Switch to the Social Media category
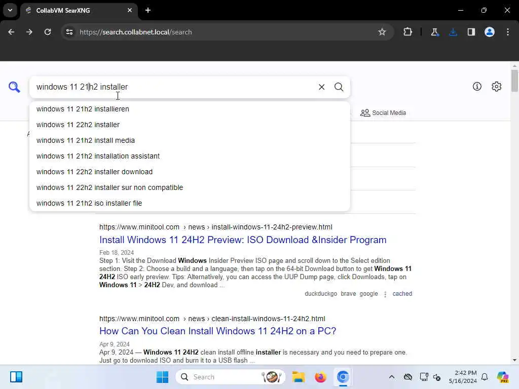 (x=383, y=113)
